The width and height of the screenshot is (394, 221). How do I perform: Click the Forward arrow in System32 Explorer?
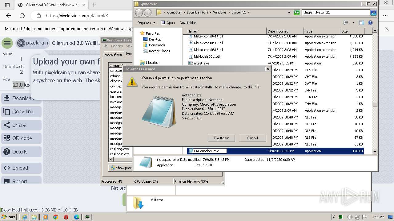(148, 13)
